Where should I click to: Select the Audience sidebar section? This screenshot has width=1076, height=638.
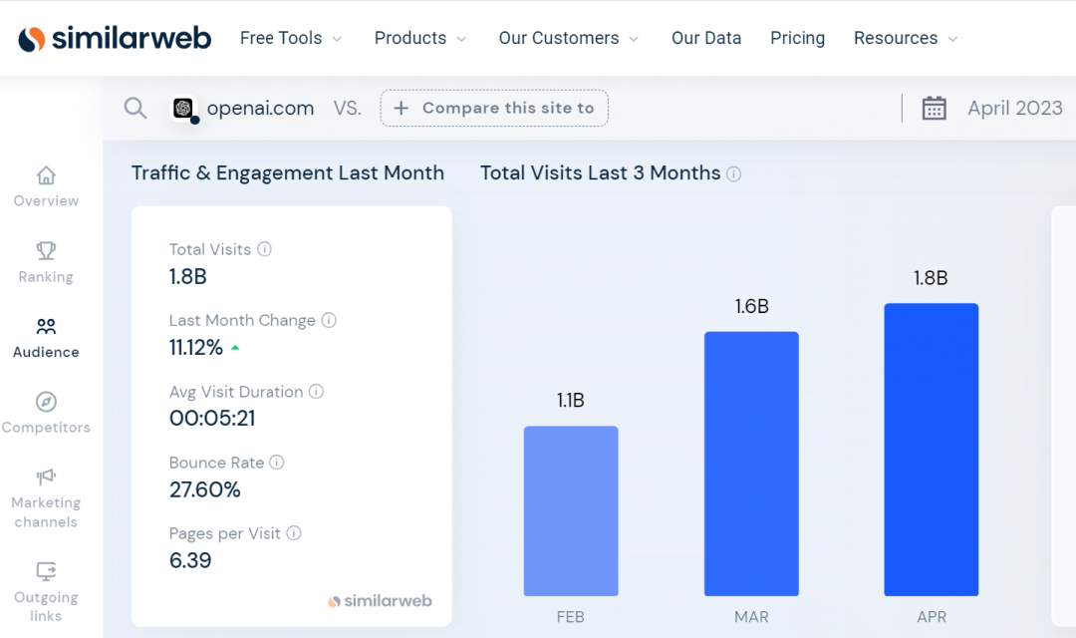pyautogui.click(x=46, y=337)
